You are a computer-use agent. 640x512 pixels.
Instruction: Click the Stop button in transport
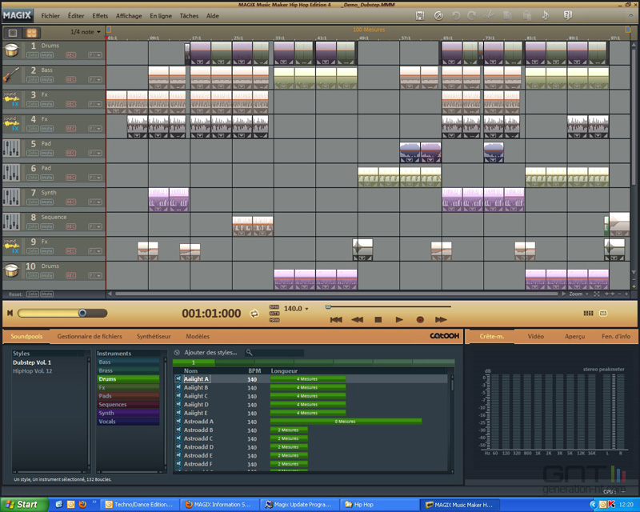point(378,320)
